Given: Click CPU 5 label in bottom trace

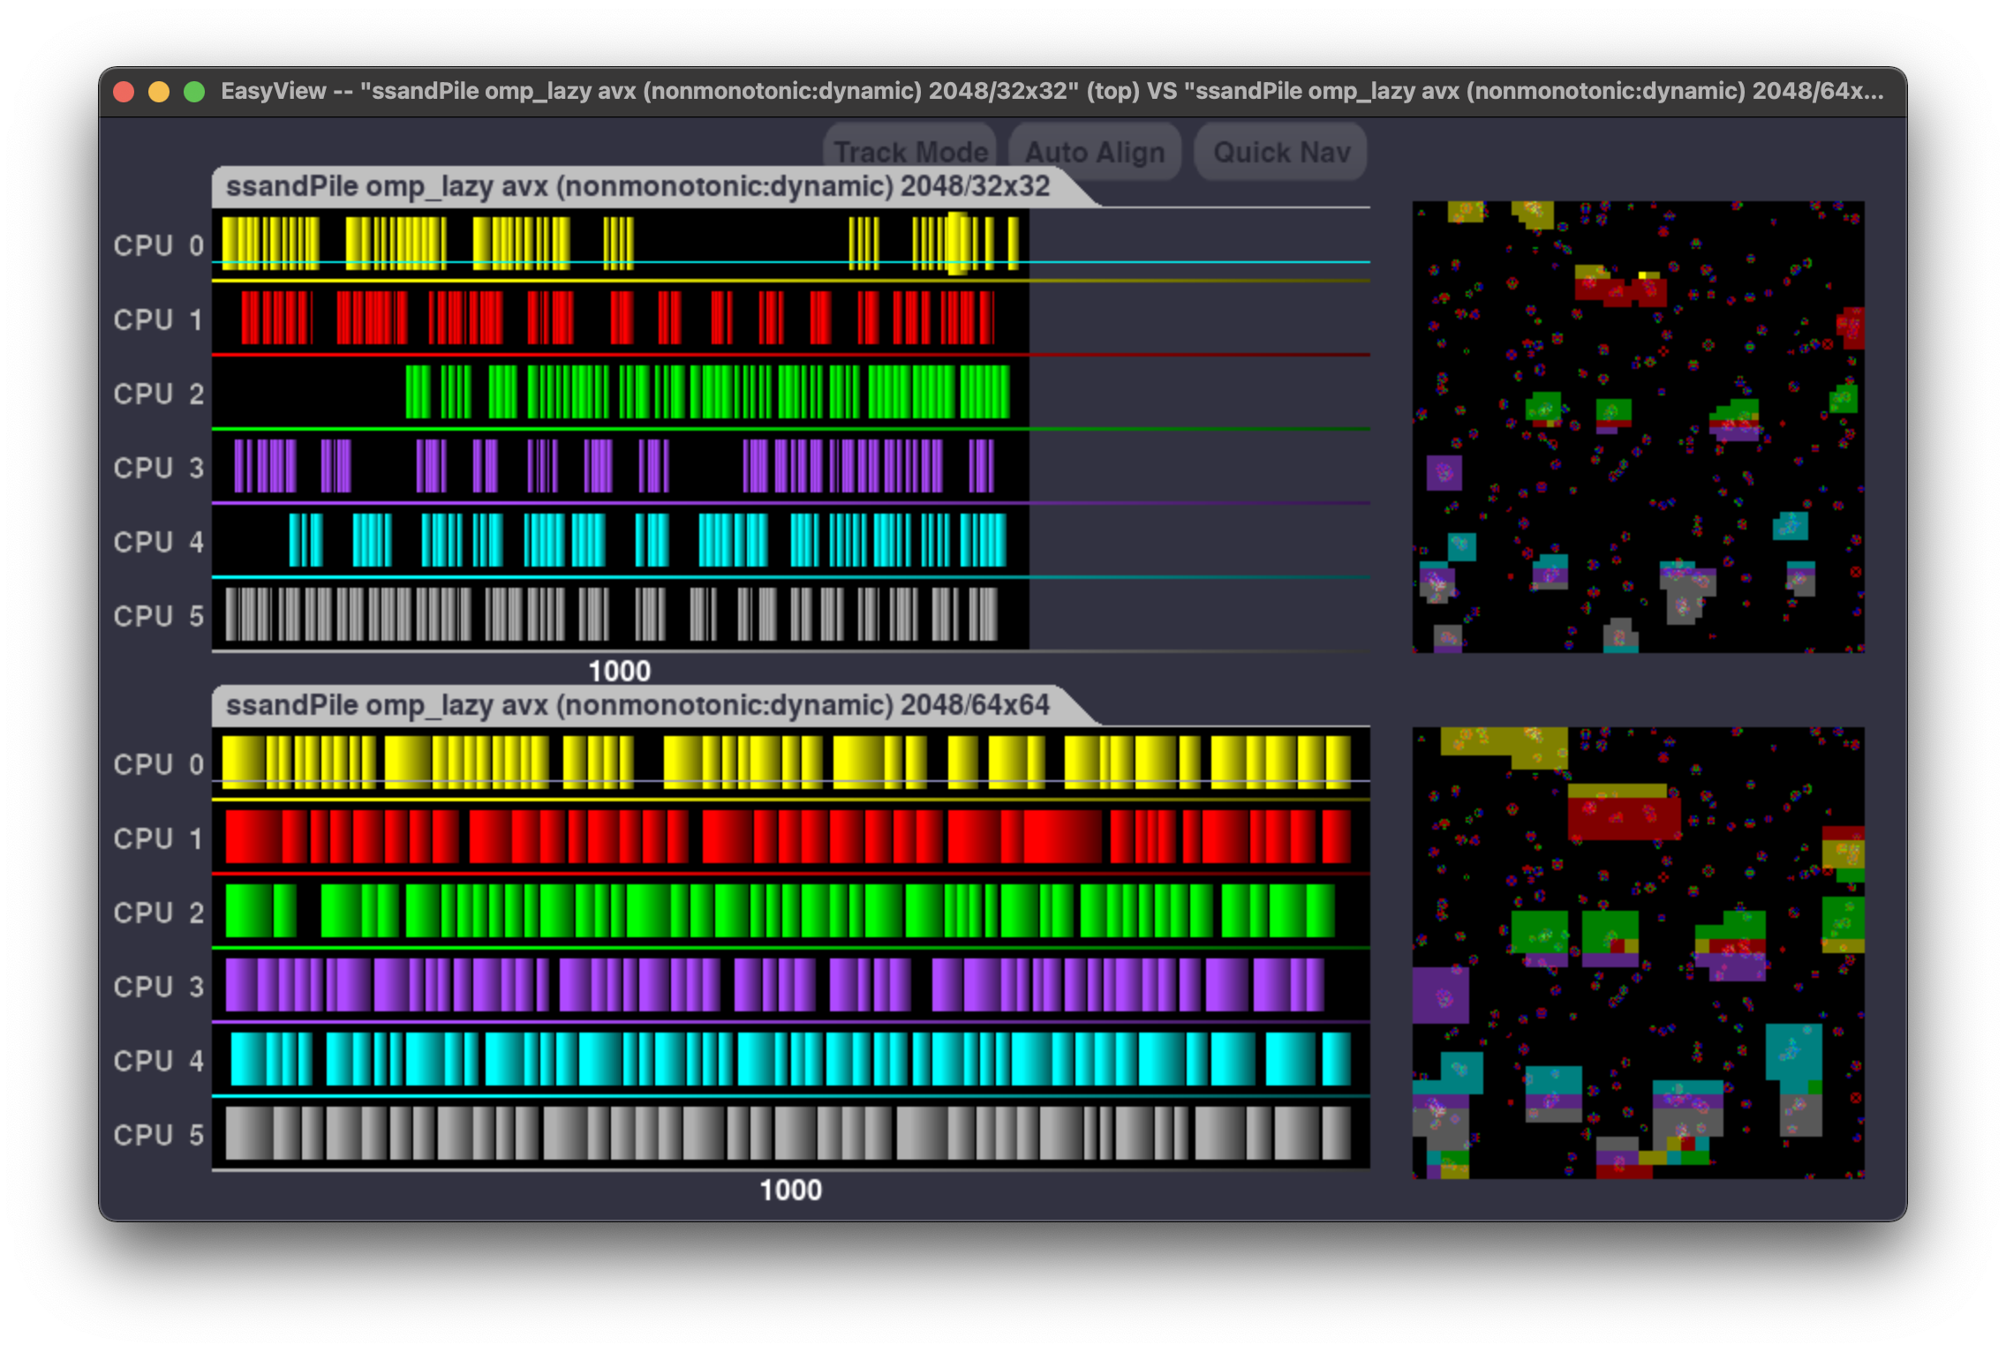Looking at the screenshot, I should pyautogui.click(x=159, y=1135).
